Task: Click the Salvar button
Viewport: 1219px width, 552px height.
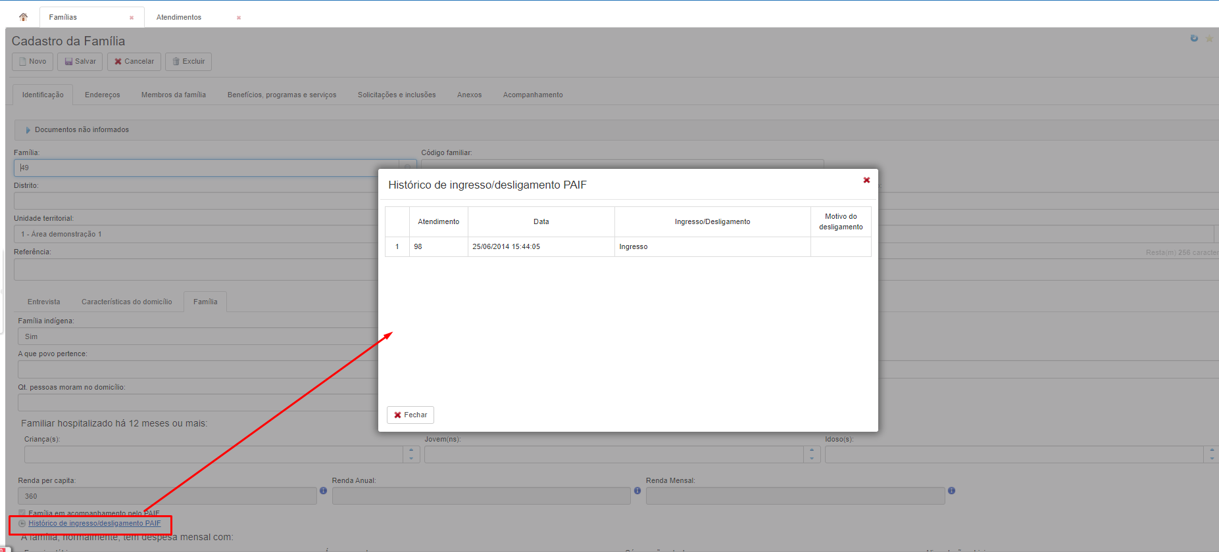Action: tap(80, 62)
